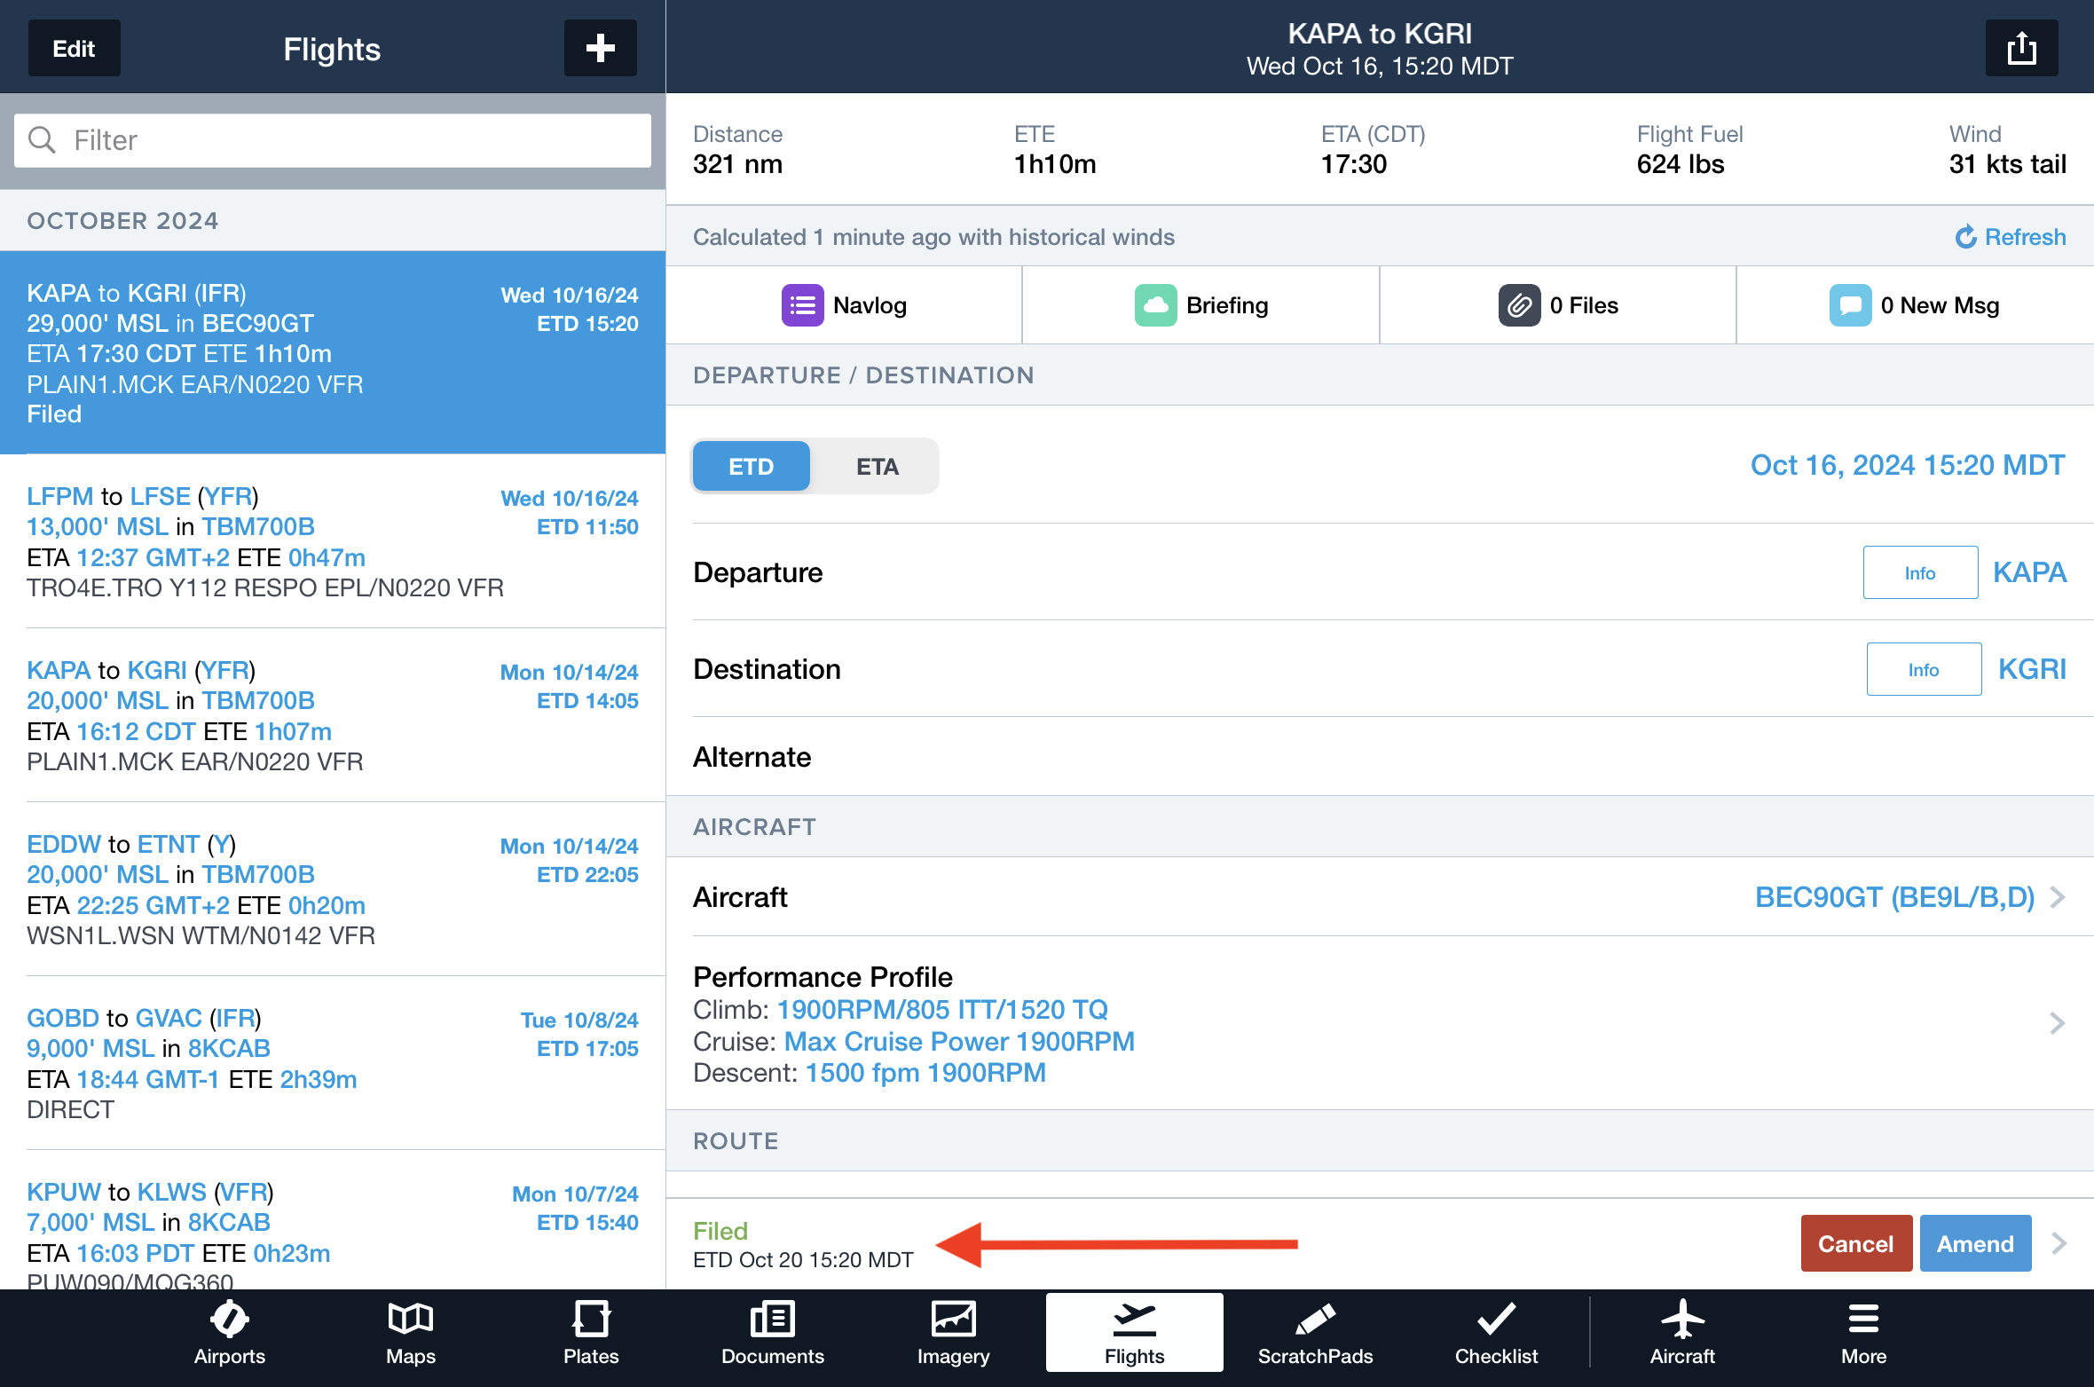Image resolution: width=2094 pixels, height=1387 pixels.
Task: Open the New Msg chat icon
Action: click(x=1850, y=305)
